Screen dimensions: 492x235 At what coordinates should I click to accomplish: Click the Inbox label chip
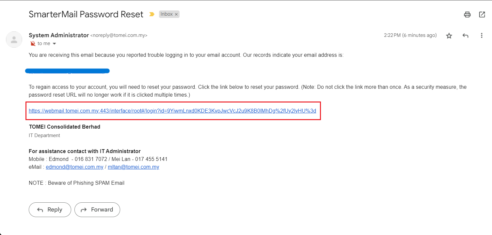[167, 14]
